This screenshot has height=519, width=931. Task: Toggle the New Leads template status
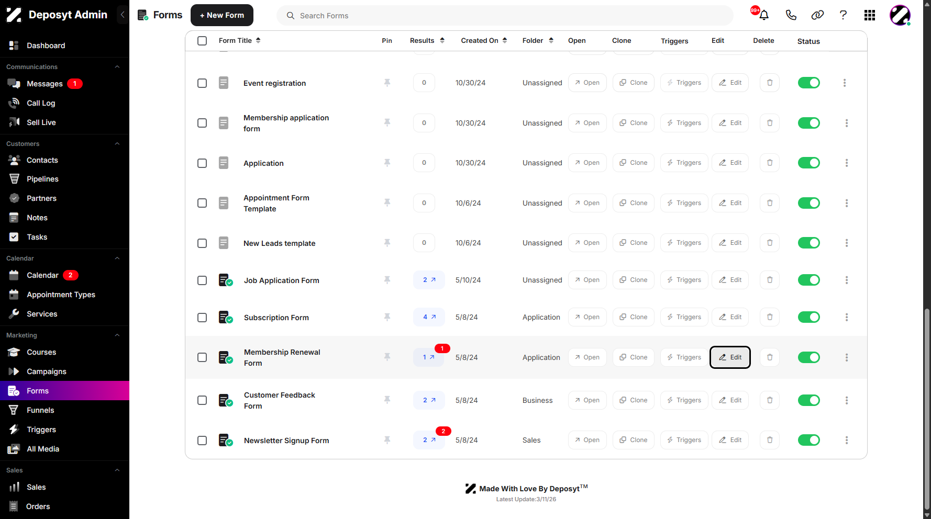808,243
